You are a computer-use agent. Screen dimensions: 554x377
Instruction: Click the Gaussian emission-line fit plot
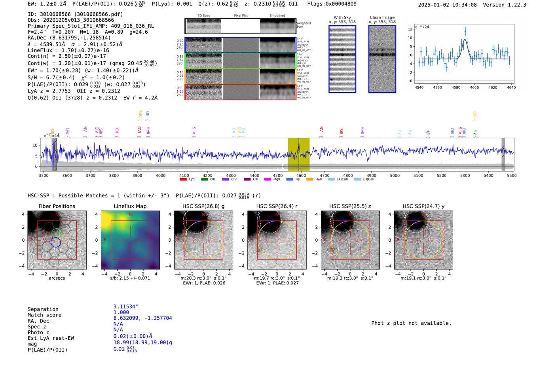coord(464,53)
